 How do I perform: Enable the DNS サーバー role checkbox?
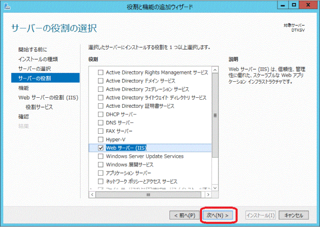pyautogui.click(x=100, y=123)
